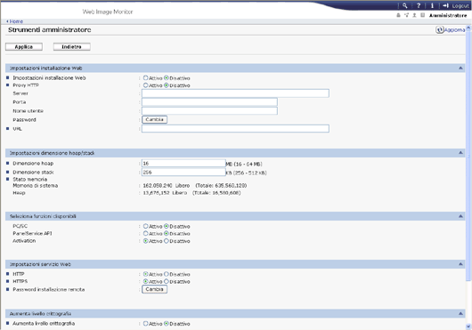Click the Strumenti amministratore page title

(x=50, y=29)
